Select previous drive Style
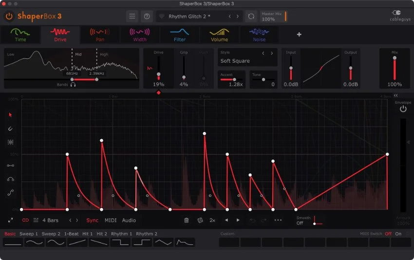The height and width of the screenshot is (260, 414). click(x=263, y=54)
